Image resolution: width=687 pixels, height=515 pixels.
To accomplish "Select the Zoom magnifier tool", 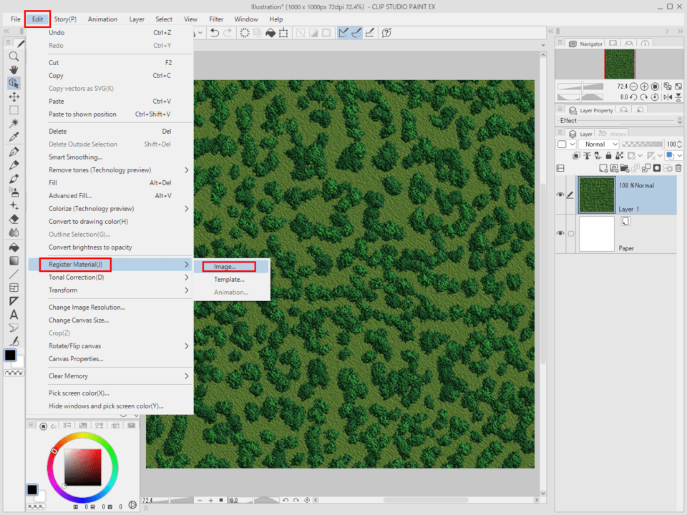I will click(x=14, y=57).
